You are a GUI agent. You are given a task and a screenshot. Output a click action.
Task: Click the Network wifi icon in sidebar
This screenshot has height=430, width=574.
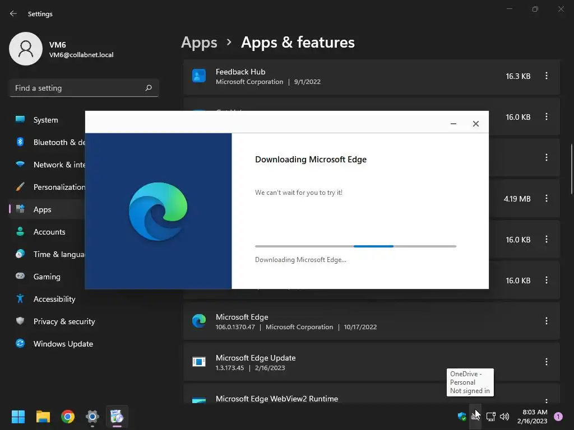[x=20, y=164]
